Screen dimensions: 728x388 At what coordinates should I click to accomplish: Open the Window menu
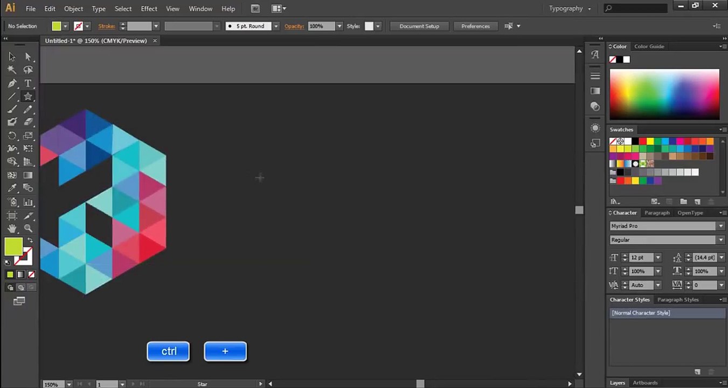(x=200, y=9)
